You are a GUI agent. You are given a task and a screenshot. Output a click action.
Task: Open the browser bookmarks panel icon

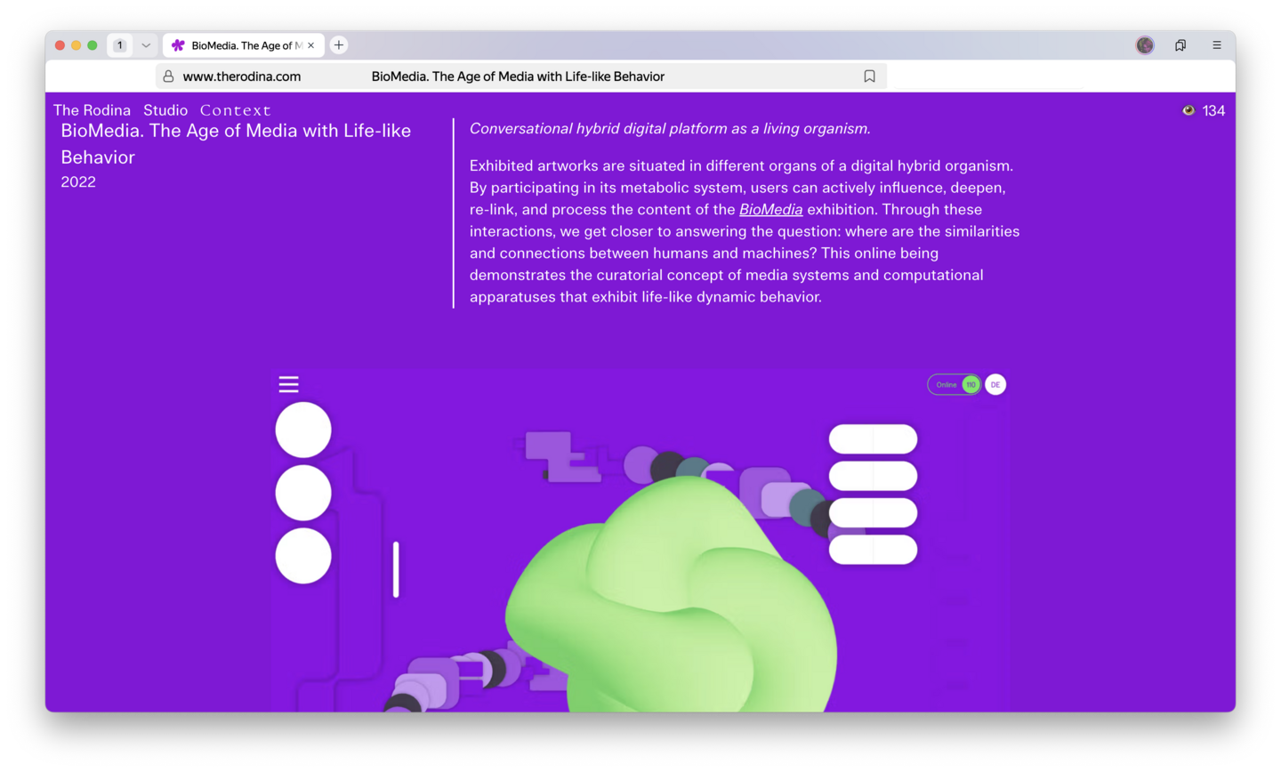1180,45
